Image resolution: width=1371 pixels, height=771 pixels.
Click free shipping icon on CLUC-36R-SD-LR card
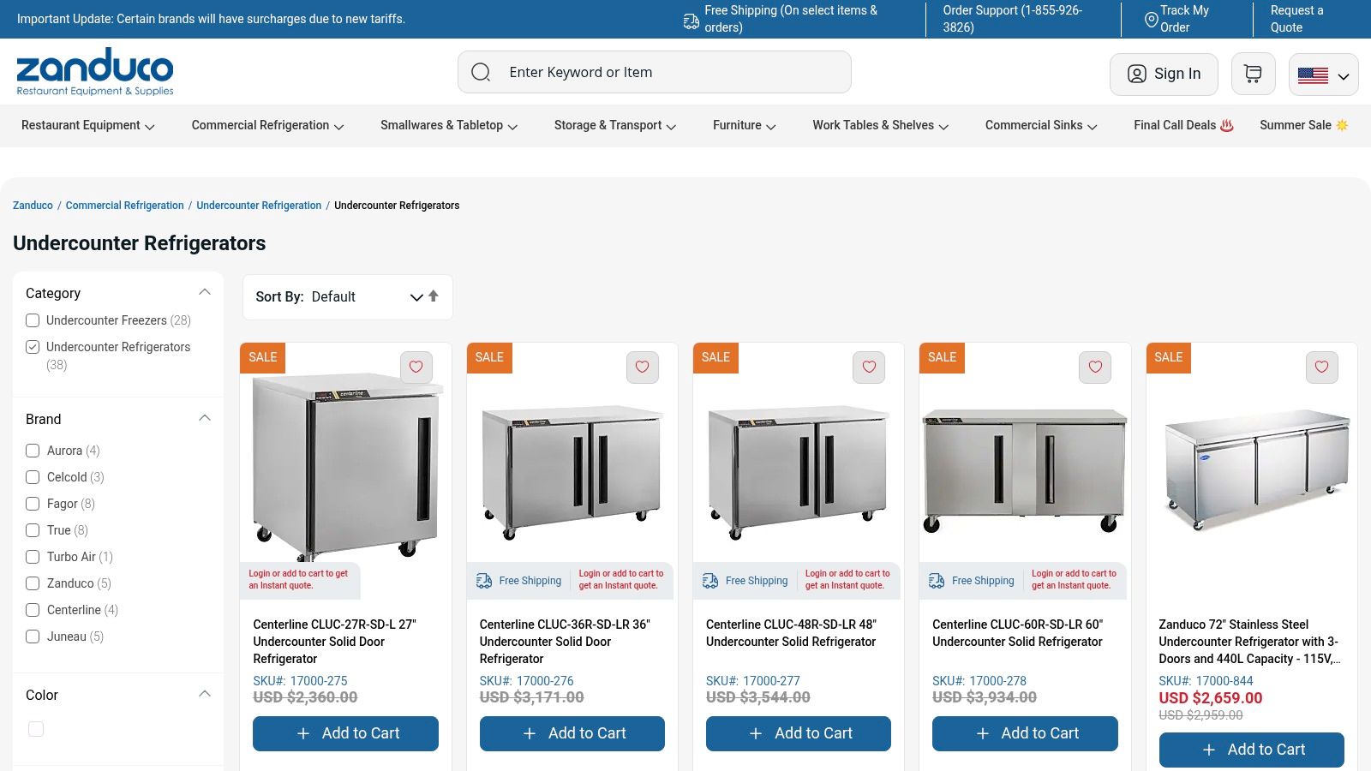click(484, 581)
